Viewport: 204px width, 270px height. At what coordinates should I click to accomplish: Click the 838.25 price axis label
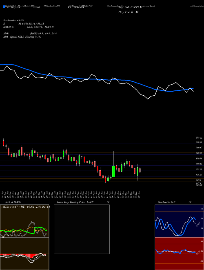pos(199,175)
